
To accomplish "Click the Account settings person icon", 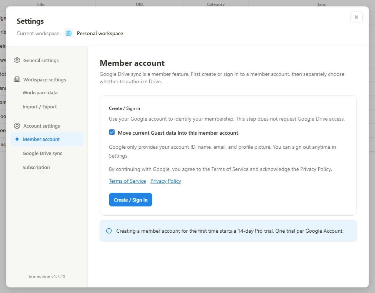I will pos(17,126).
